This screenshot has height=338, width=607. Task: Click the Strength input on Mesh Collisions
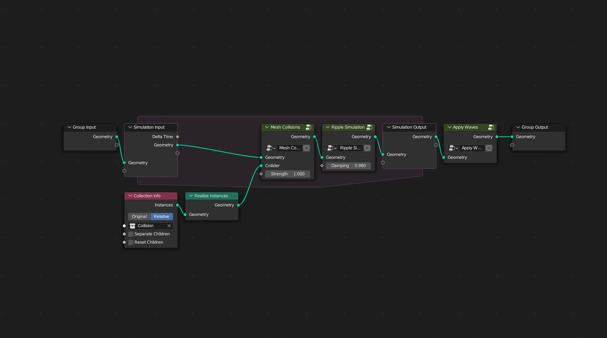[288, 174]
